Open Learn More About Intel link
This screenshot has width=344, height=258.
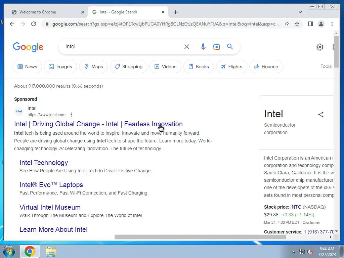(x=53, y=229)
